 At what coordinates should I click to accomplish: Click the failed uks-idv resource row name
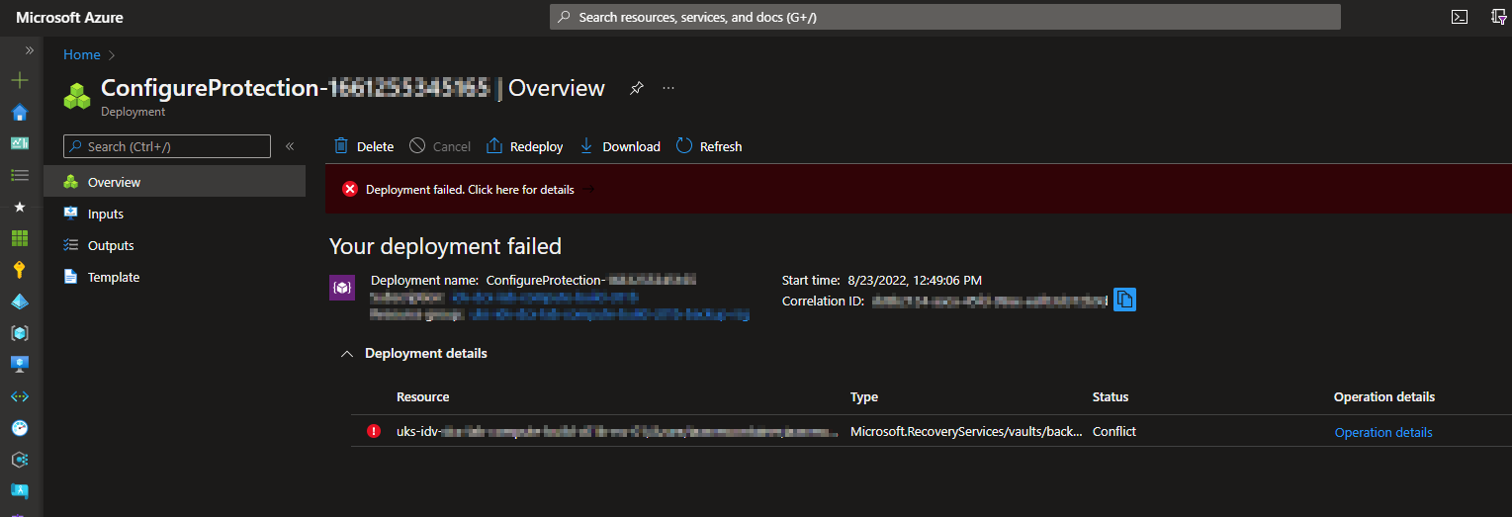tap(616, 432)
